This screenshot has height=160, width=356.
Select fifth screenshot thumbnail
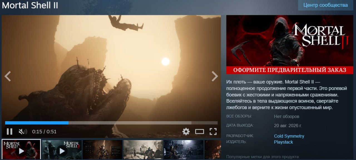pyautogui.click(x=184, y=149)
